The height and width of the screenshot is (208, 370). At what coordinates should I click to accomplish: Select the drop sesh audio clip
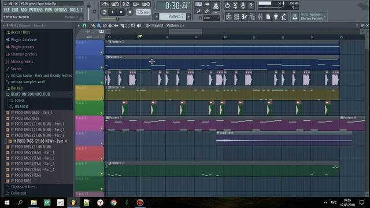[x=284, y=139]
